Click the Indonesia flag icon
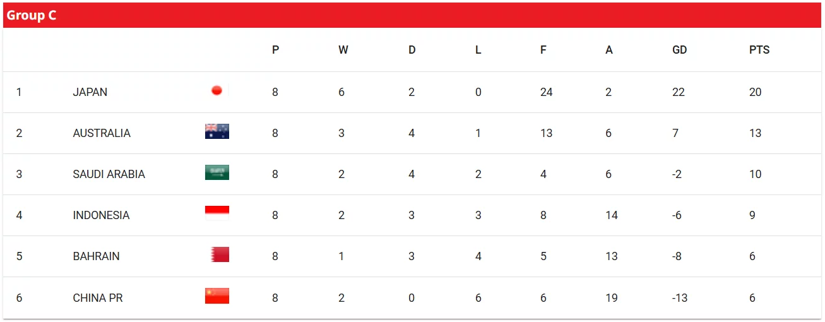 (217, 210)
